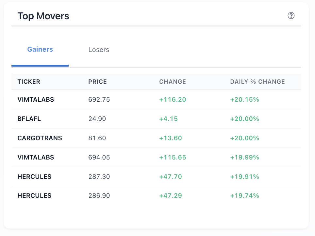Click the price value 81.60
The height and width of the screenshot is (236, 315).
point(97,138)
